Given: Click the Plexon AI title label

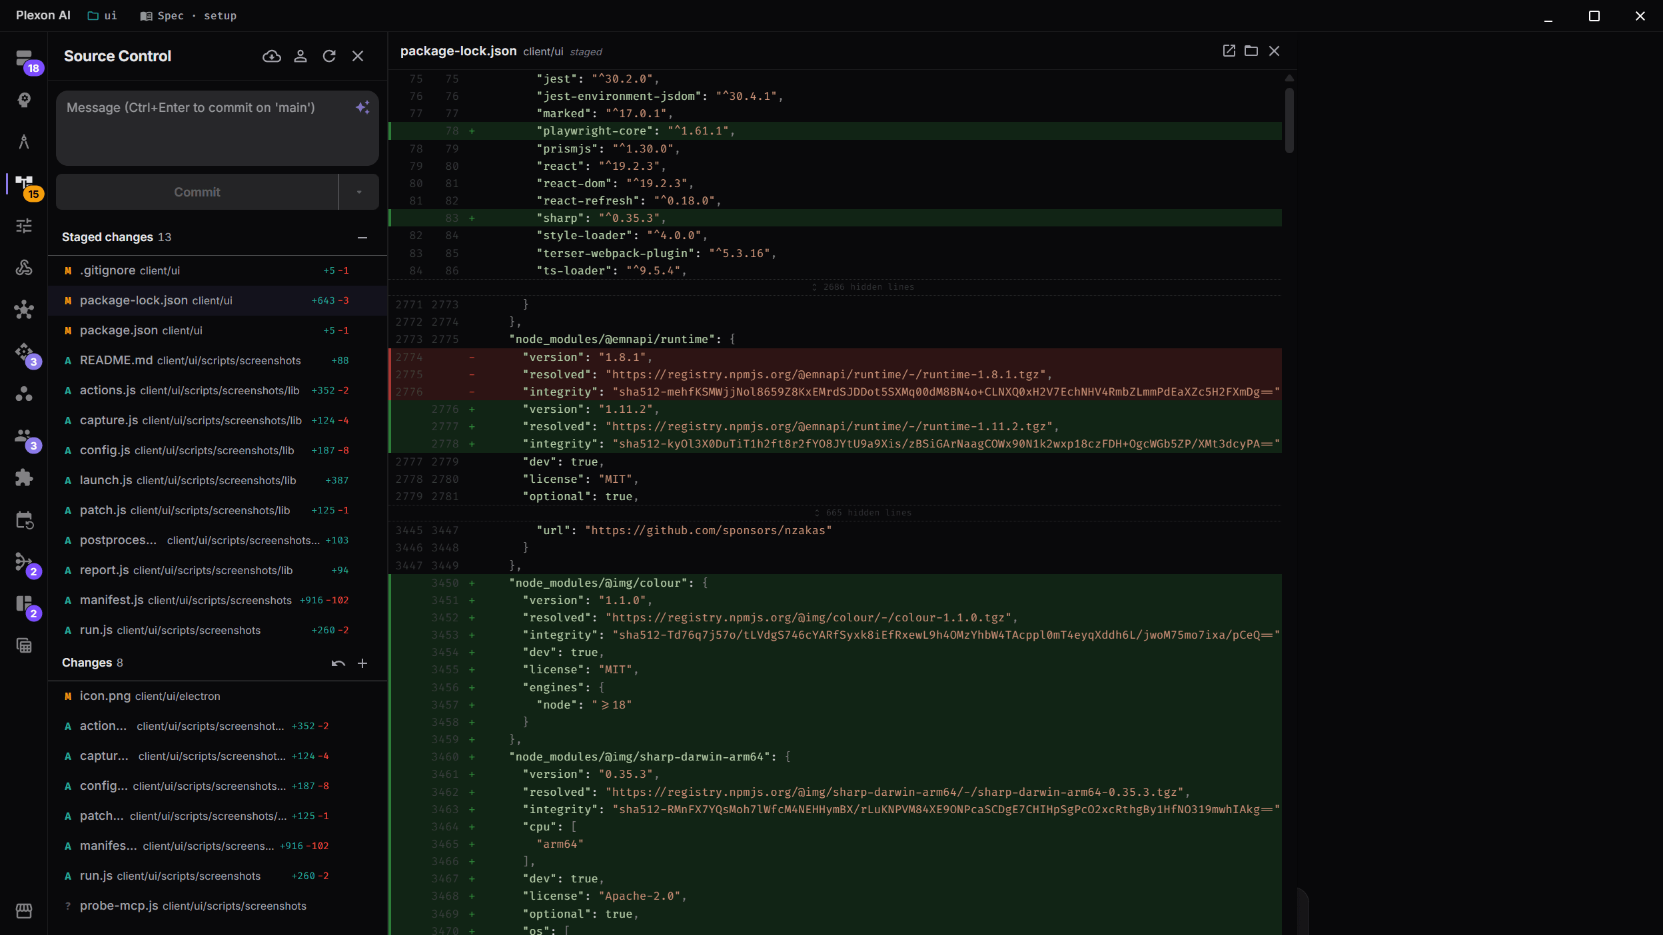Looking at the screenshot, I should pos(43,15).
